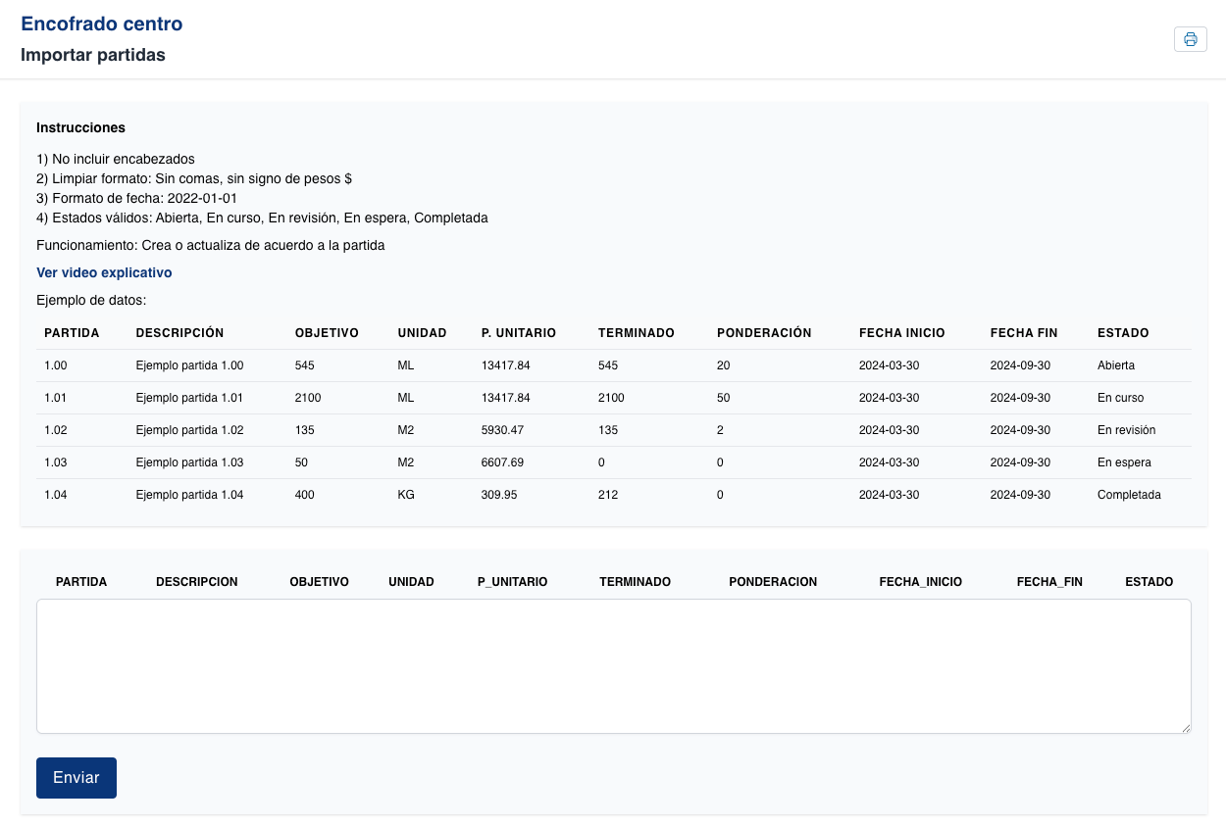Click the FECHA_INICIO header above the text area
The width and height of the screenshot is (1226, 826).
tap(921, 581)
